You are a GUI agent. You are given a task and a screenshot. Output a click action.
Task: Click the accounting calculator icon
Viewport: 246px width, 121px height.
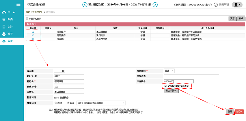[4, 27]
